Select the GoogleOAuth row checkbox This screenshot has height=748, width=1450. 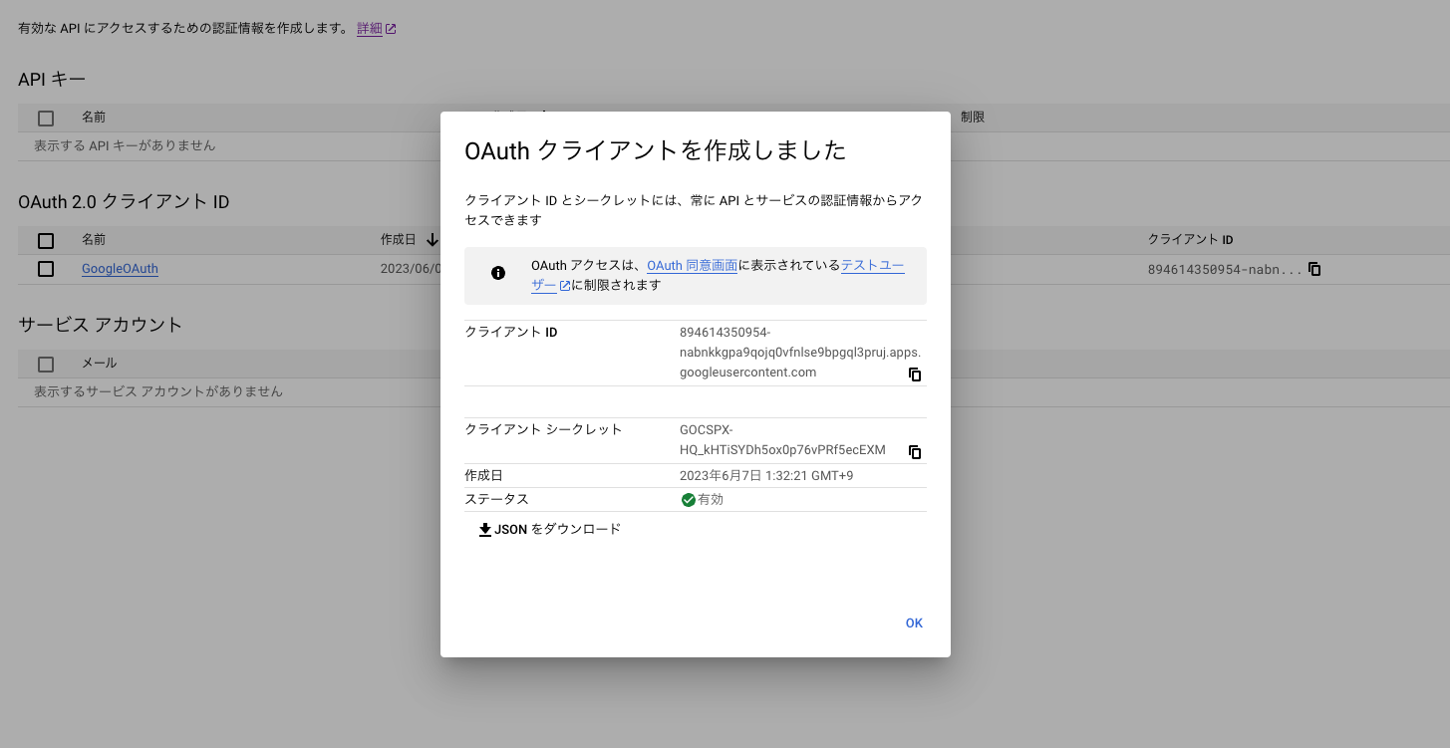pyautogui.click(x=46, y=269)
